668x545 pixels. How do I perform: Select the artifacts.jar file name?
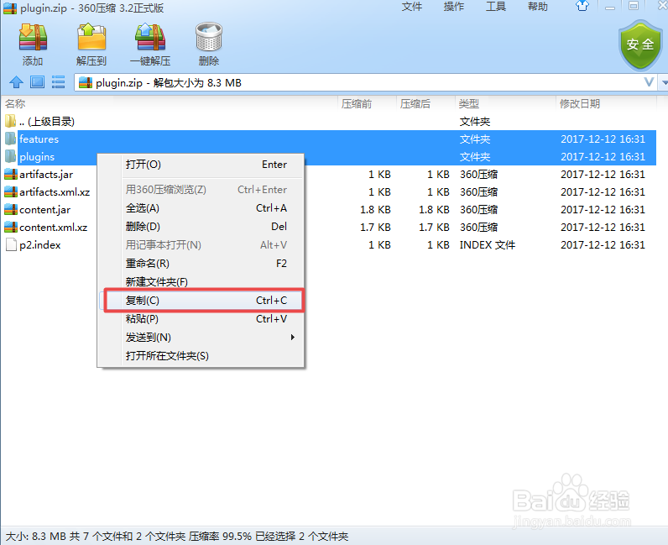[x=46, y=175]
